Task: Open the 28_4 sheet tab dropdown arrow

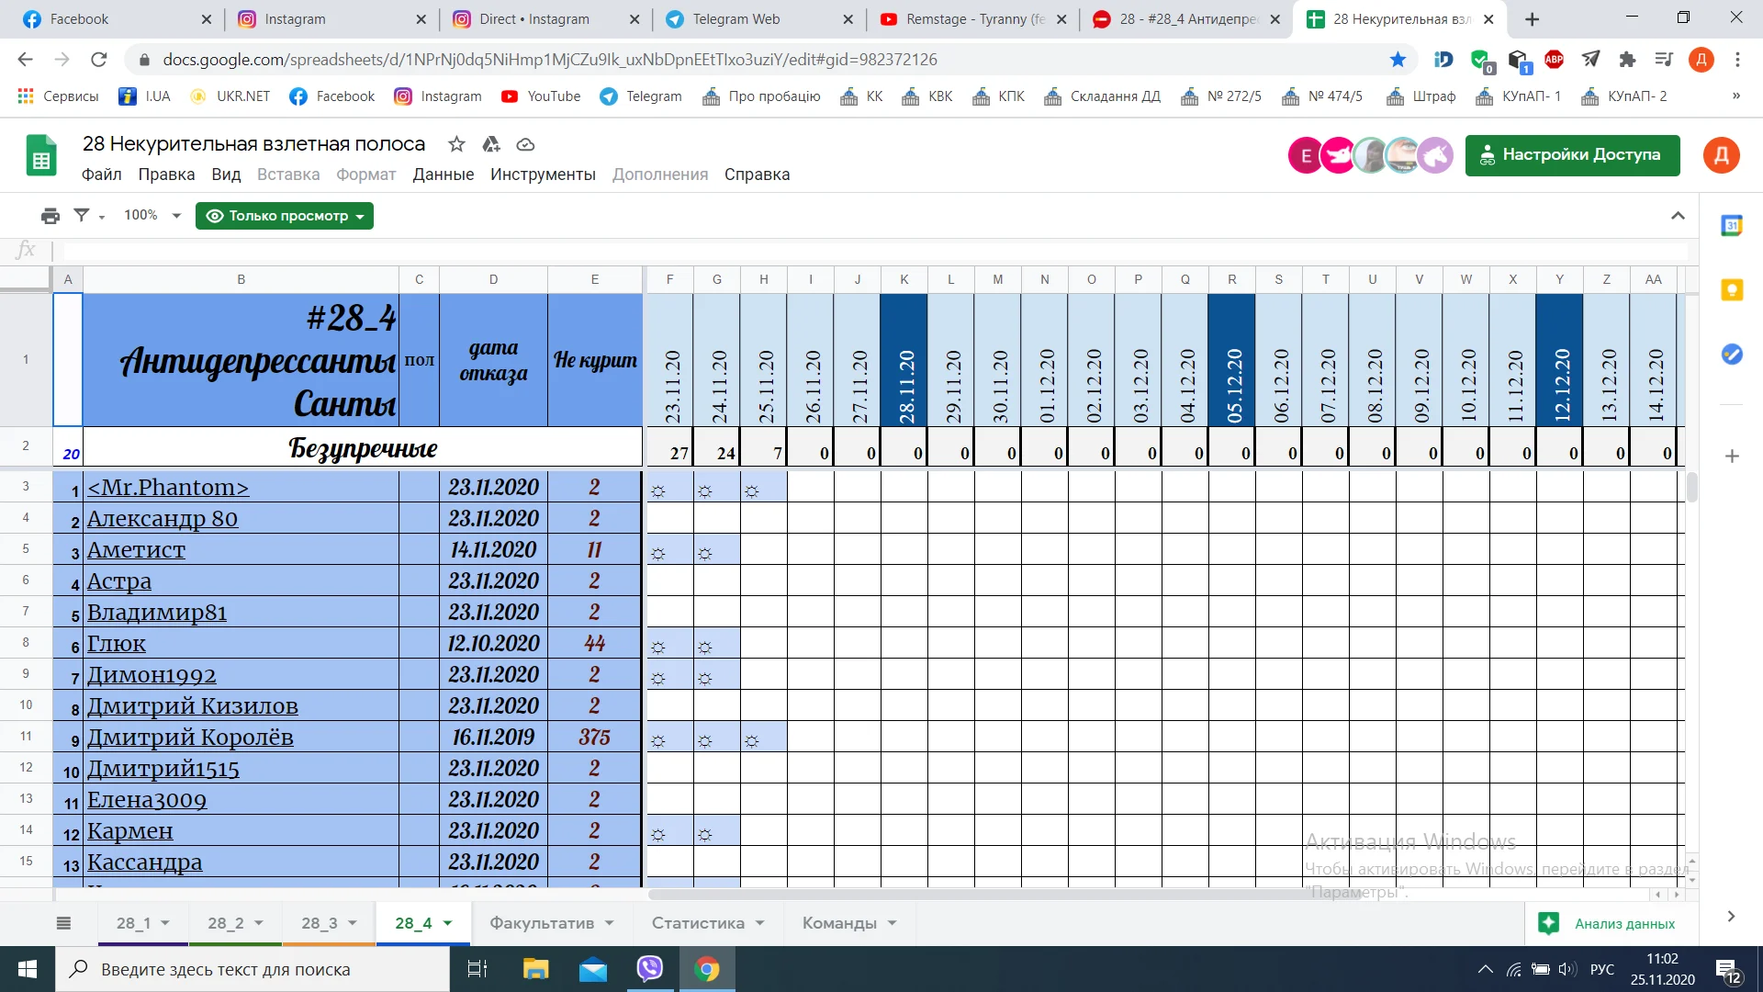Action: pyautogui.click(x=448, y=923)
